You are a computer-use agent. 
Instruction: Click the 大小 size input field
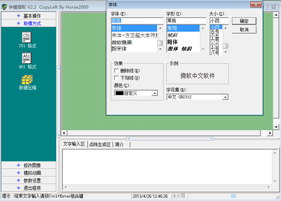pyautogui.click(x=219, y=21)
